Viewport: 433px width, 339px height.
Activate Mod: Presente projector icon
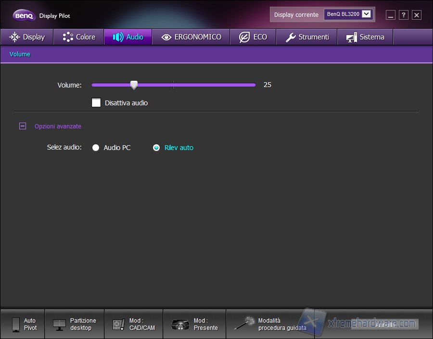180,325
